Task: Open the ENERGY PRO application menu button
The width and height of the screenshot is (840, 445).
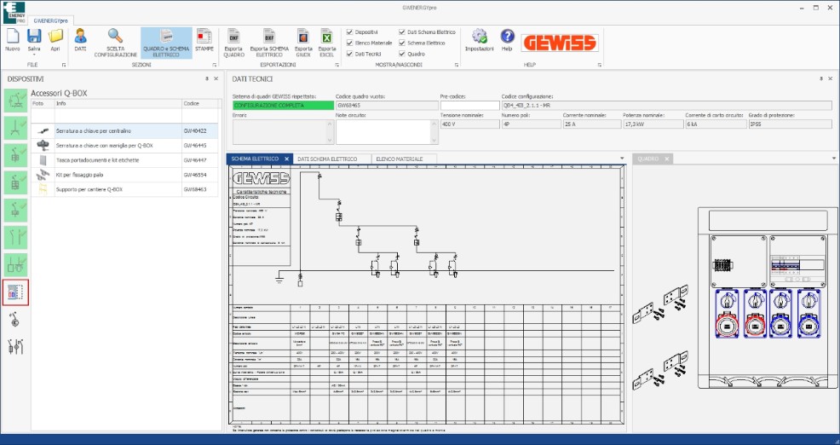Action: (14, 13)
